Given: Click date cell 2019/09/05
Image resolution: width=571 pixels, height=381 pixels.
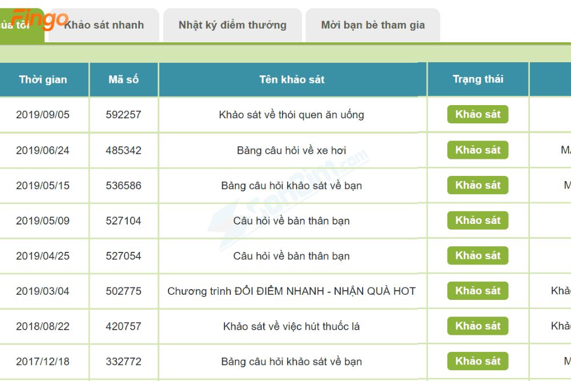Looking at the screenshot, I should [43, 115].
